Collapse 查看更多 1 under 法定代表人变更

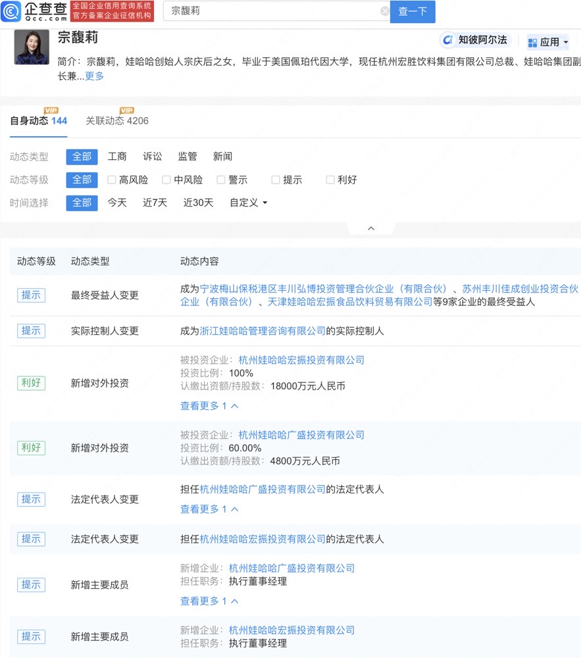click(209, 509)
